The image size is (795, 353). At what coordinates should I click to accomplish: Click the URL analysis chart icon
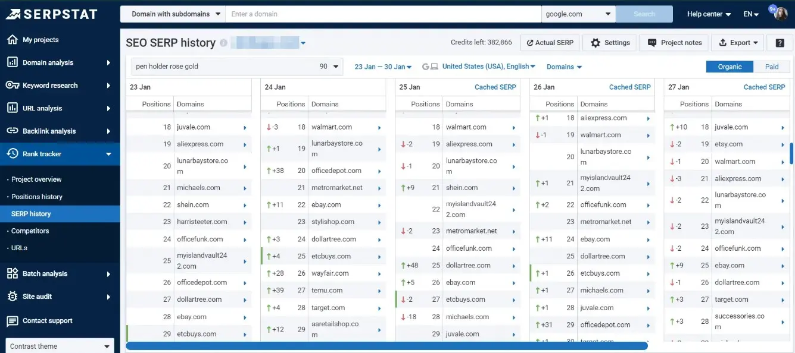click(12, 108)
